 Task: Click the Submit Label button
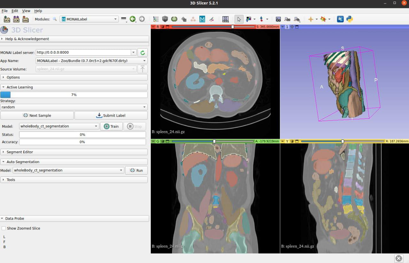[x=111, y=116]
